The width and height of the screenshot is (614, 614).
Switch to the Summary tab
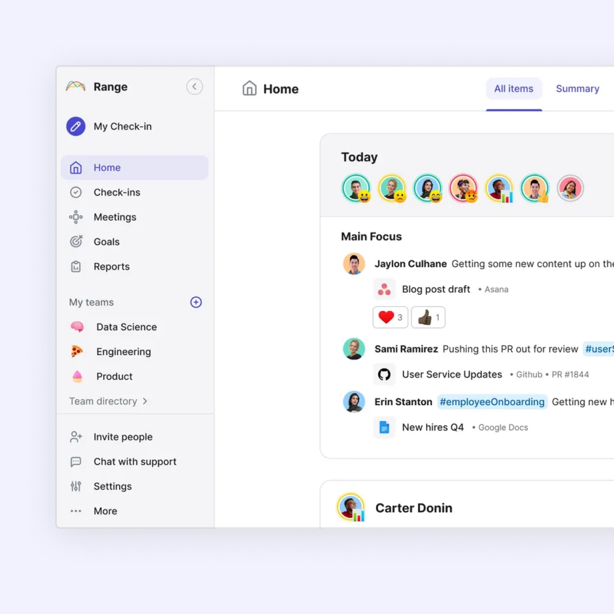pyautogui.click(x=577, y=89)
